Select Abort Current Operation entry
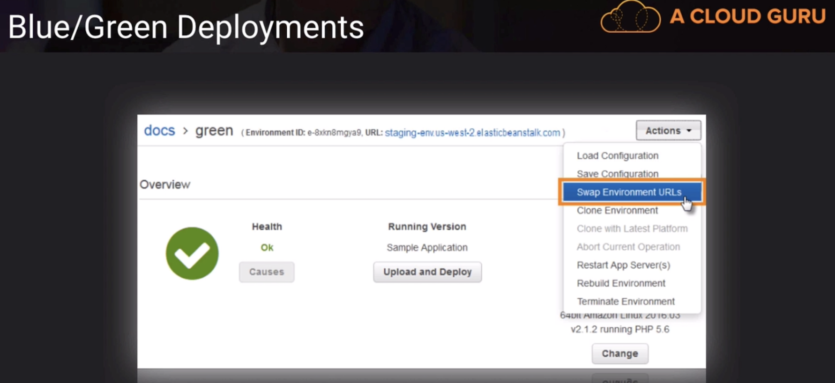 coord(628,247)
